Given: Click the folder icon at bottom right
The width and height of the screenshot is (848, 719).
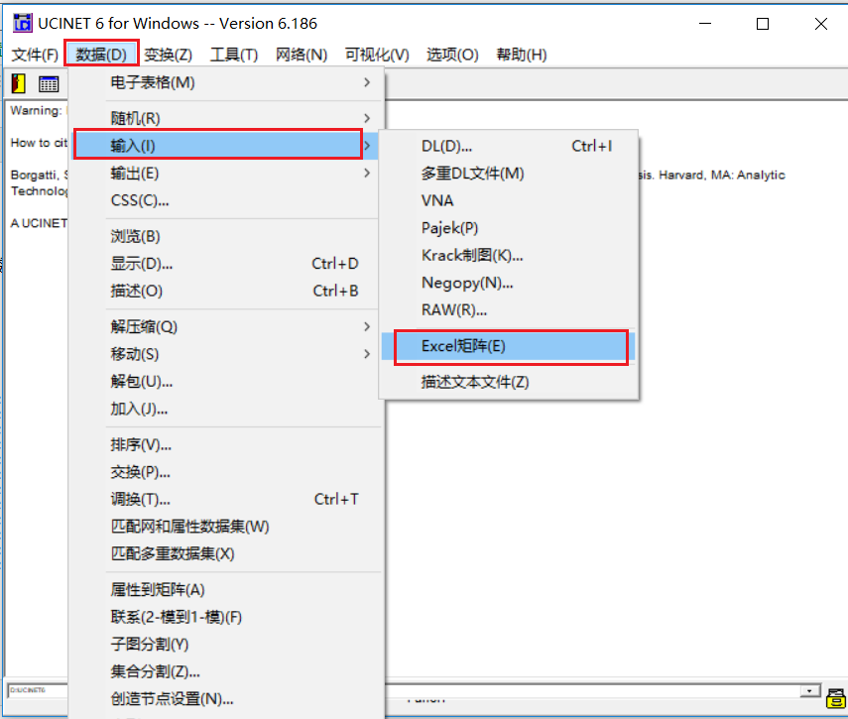Looking at the screenshot, I should (x=836, y=698).
